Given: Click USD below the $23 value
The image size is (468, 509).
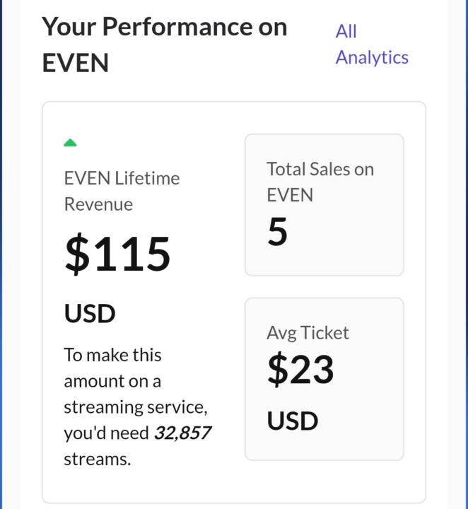Looking at the screenshot, I should click(x=292, y=421).
